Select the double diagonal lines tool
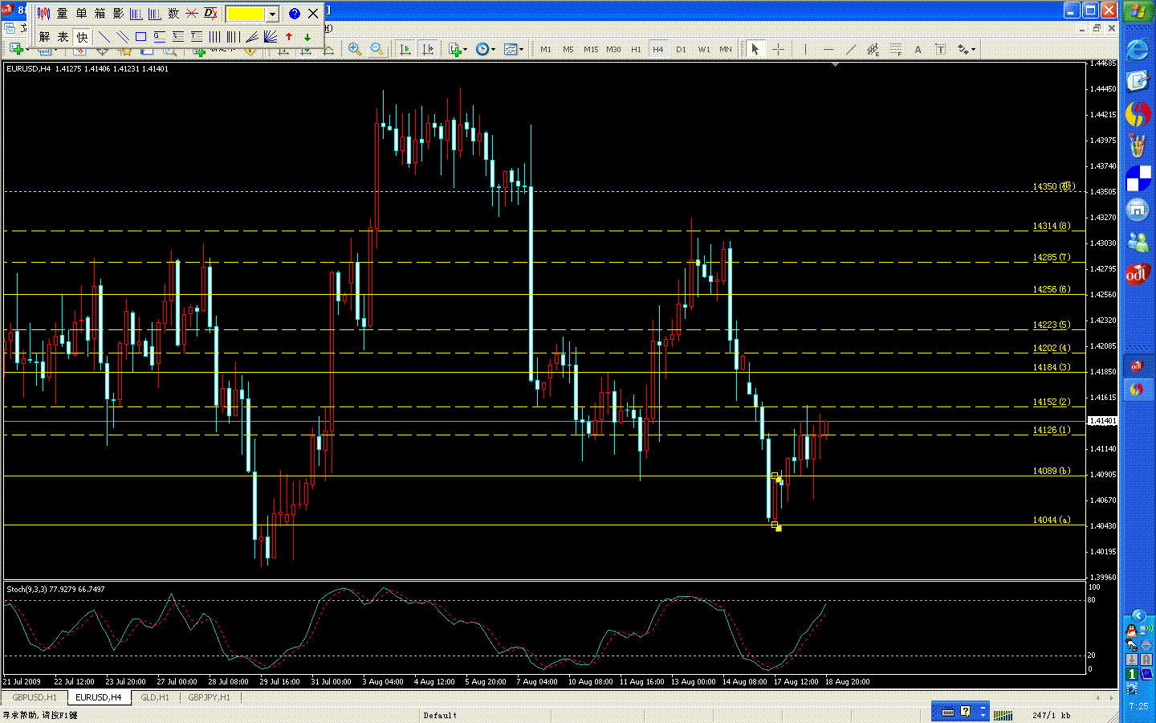Viewport: 1156px width, 723px height. coord(122,37)
